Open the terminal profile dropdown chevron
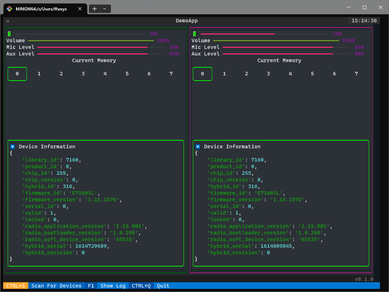 (x=105, y=9)
